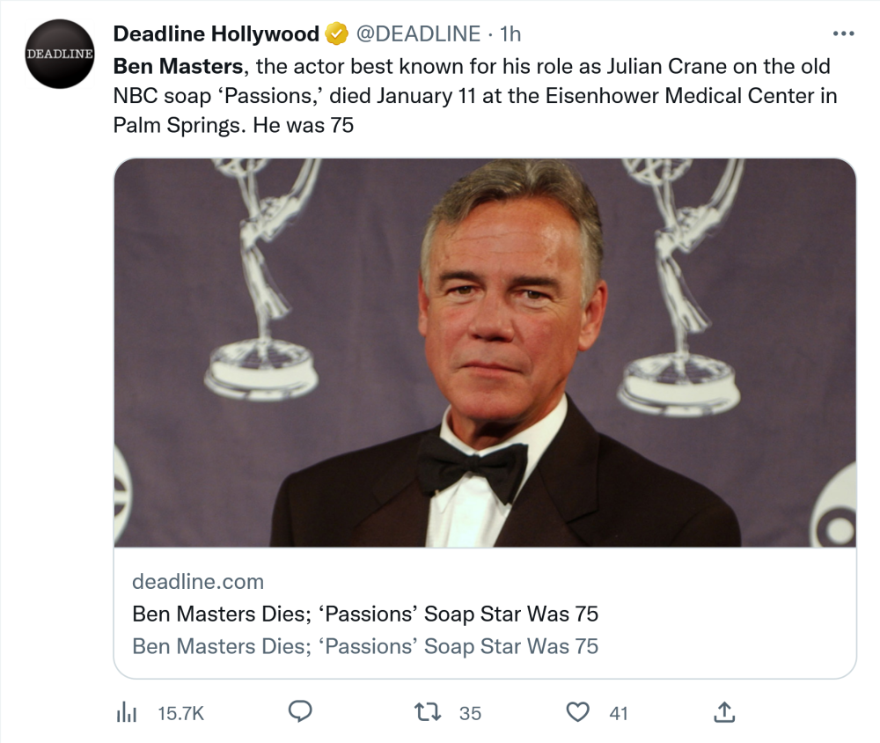
Task: Click the gray card description line
Action: click(365, 646)
